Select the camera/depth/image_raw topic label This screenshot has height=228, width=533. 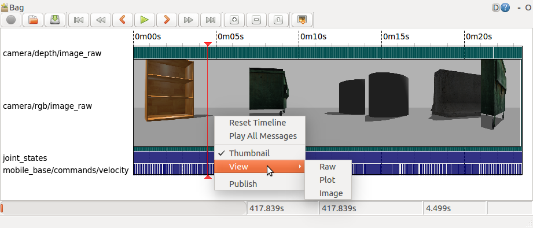tap(52, 53)
